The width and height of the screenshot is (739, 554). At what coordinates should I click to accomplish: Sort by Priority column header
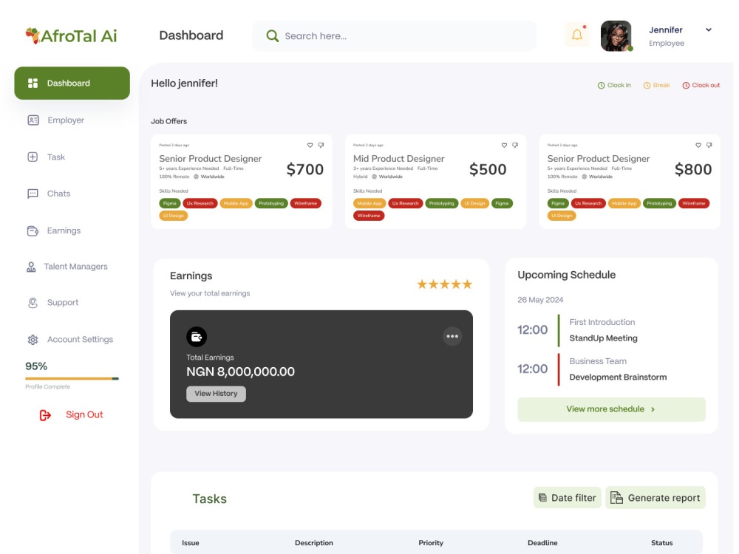click(x=431, y=543)
